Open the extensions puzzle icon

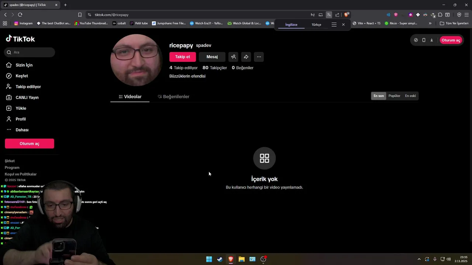point(440,15)
